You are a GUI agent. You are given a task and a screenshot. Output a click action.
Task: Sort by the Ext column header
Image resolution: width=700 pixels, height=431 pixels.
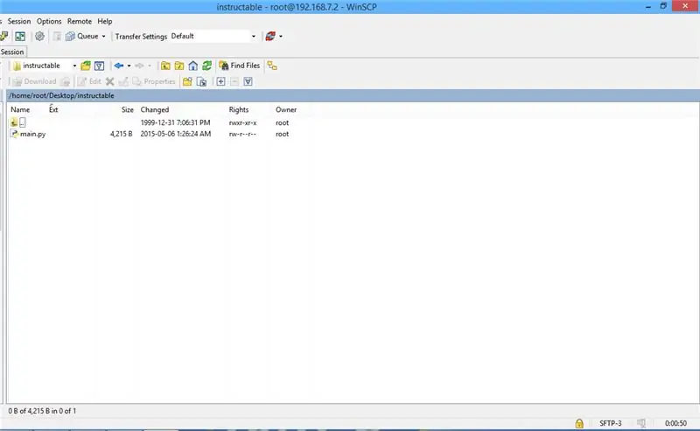tap(53, 109)
